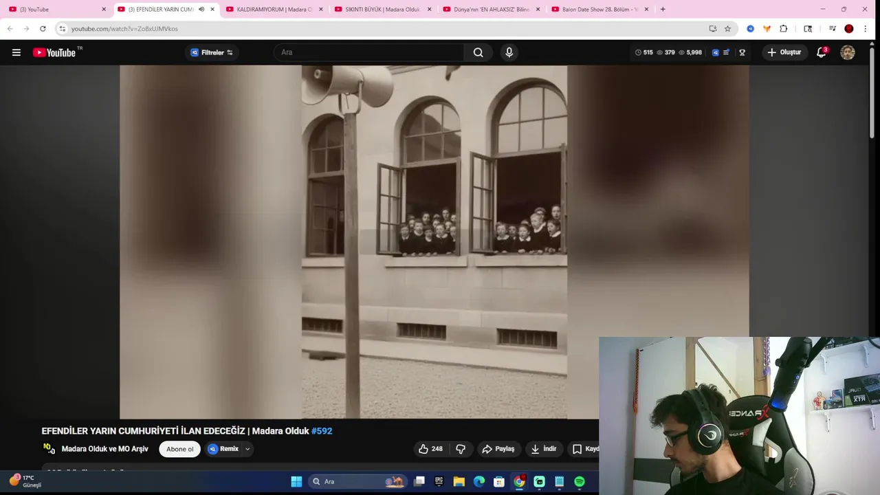Image resolution: width=880 pixels, height=495 pixels.
Task: Dislike the video with thumbs down
Action: coord(461,449)
